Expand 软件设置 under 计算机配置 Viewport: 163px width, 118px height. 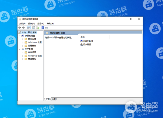[x=23, y=39]
